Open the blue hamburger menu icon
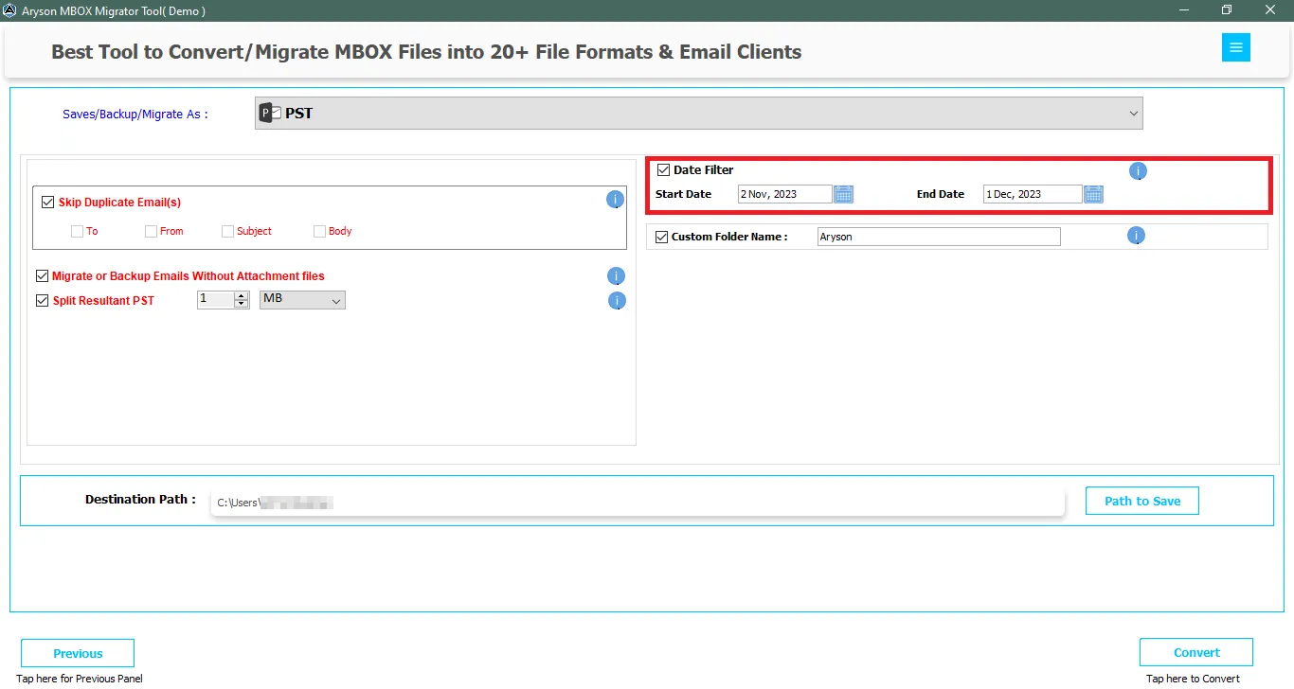1294x689 pixels. 1236,47
